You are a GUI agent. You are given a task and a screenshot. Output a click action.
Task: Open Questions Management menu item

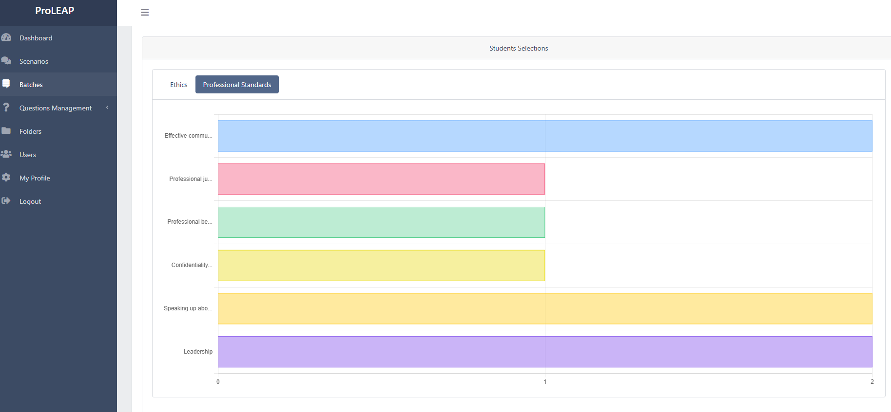click(58, 108)
